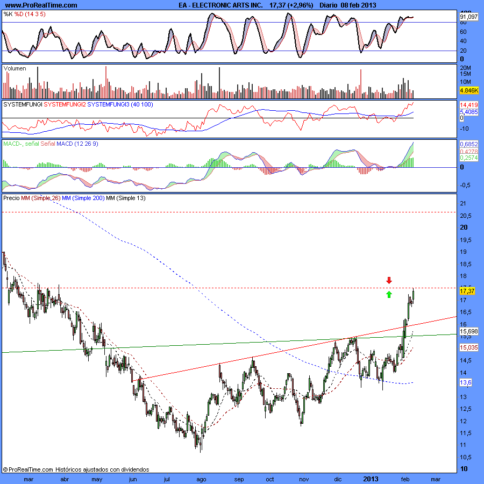Click the -0,5 MACD axis label

(465, 185)
